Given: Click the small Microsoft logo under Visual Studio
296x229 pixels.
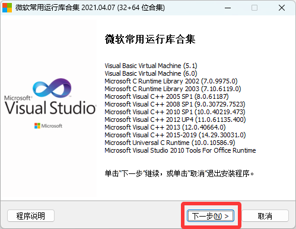Looking at the screenshot, I should click(48, 126).
